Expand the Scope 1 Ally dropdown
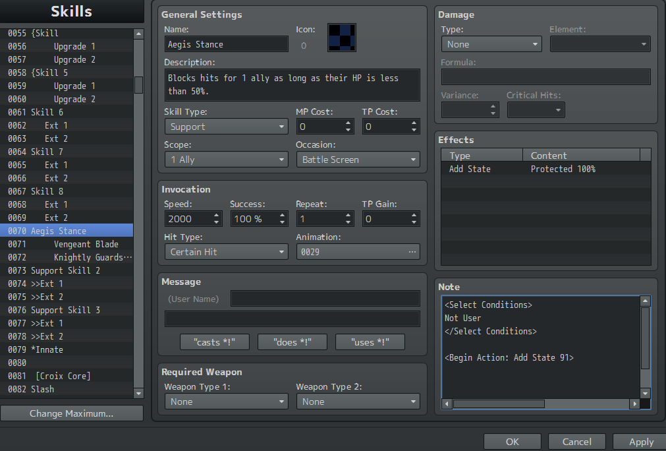 (x=227, y=160)
